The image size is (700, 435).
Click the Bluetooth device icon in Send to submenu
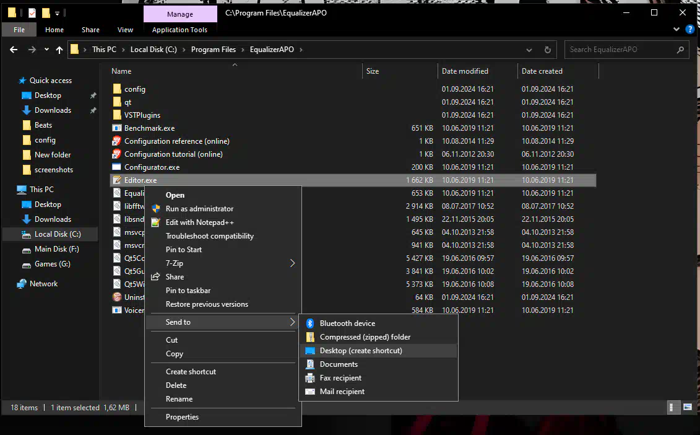click(x=310, y=323)
